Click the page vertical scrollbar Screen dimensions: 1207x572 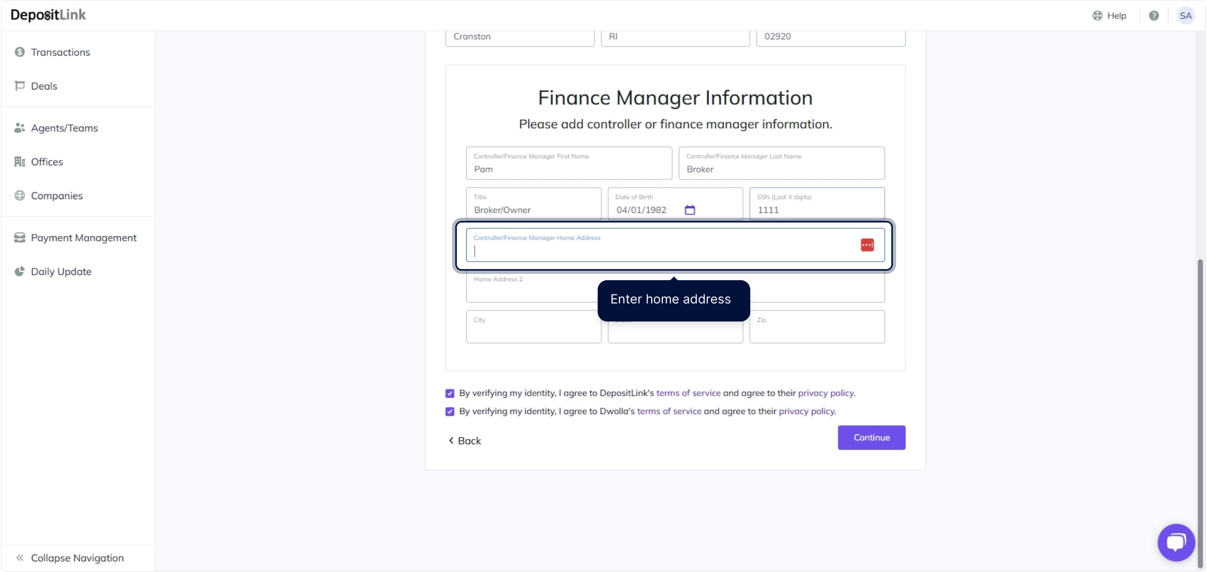[x=1200, y=413]
